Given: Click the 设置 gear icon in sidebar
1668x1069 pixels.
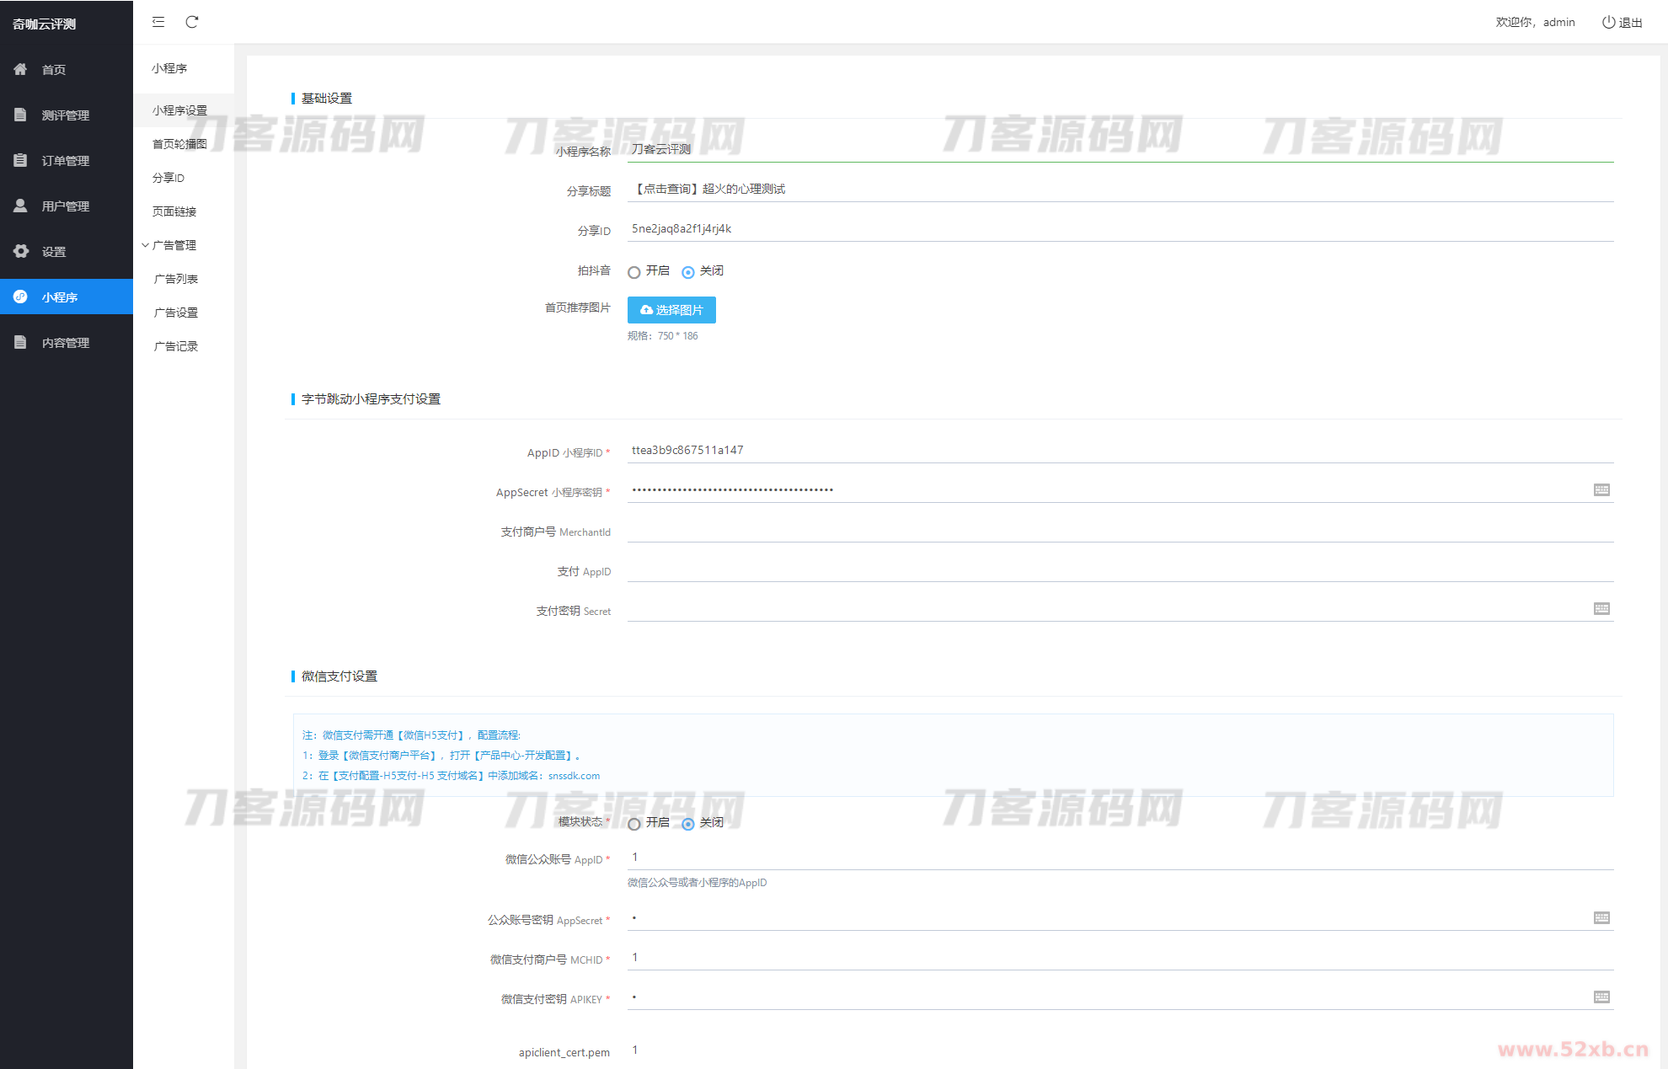Looking at the screenshot, I should click(21, 251).
